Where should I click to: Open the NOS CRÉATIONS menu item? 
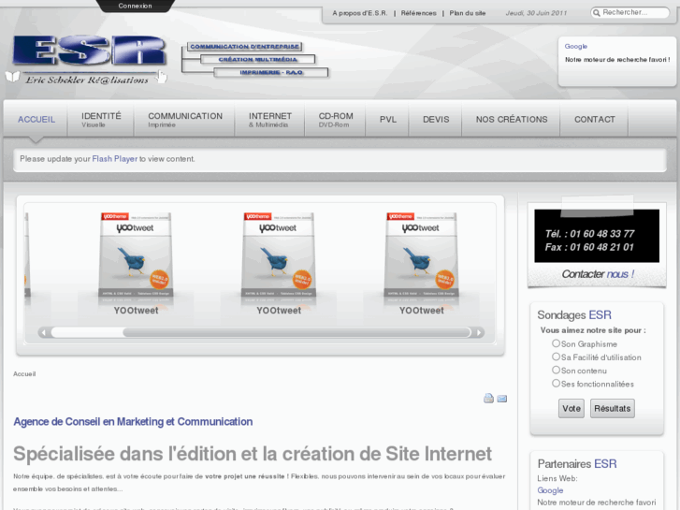click(x=512, y=120)
